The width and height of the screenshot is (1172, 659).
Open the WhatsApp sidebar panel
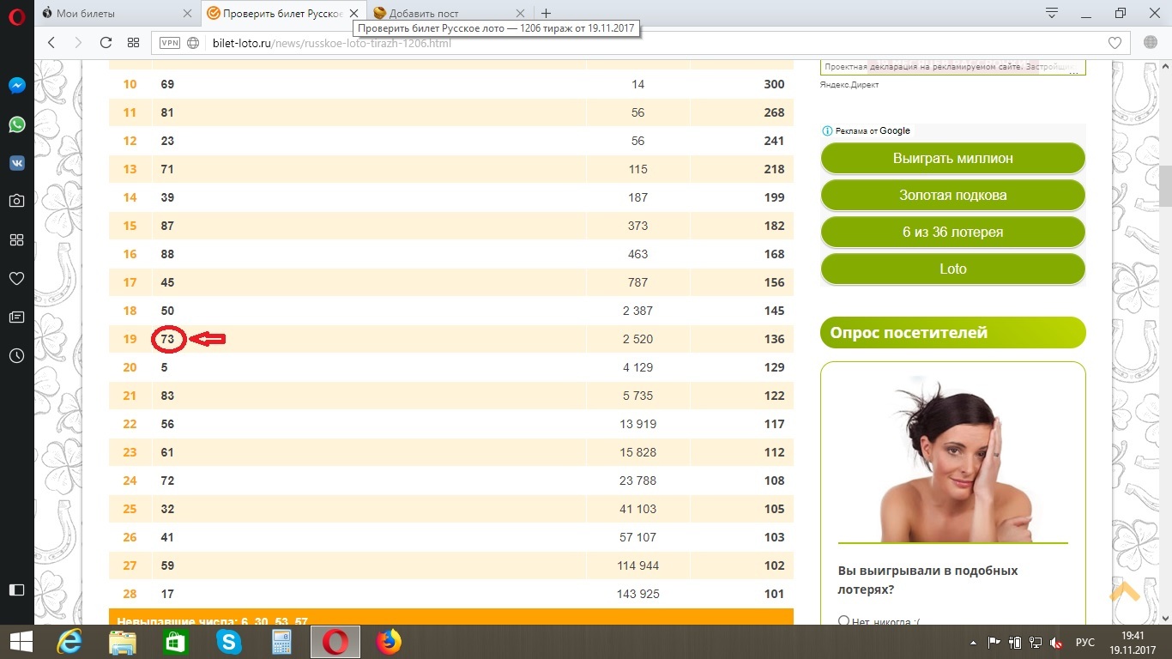coord(16,124)
